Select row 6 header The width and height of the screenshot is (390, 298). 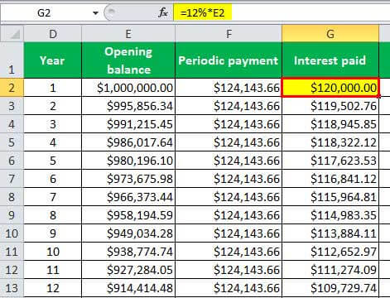pyautogui.click(x=12, y=161)
